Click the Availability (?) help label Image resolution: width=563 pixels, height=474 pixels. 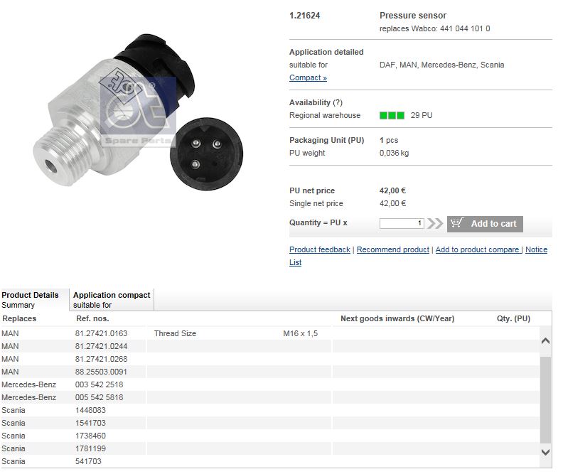click(316, 102)
